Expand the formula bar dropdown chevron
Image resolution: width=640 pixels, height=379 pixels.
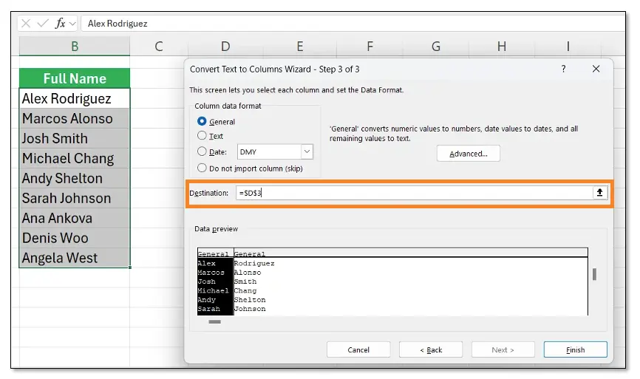[72, 24]
